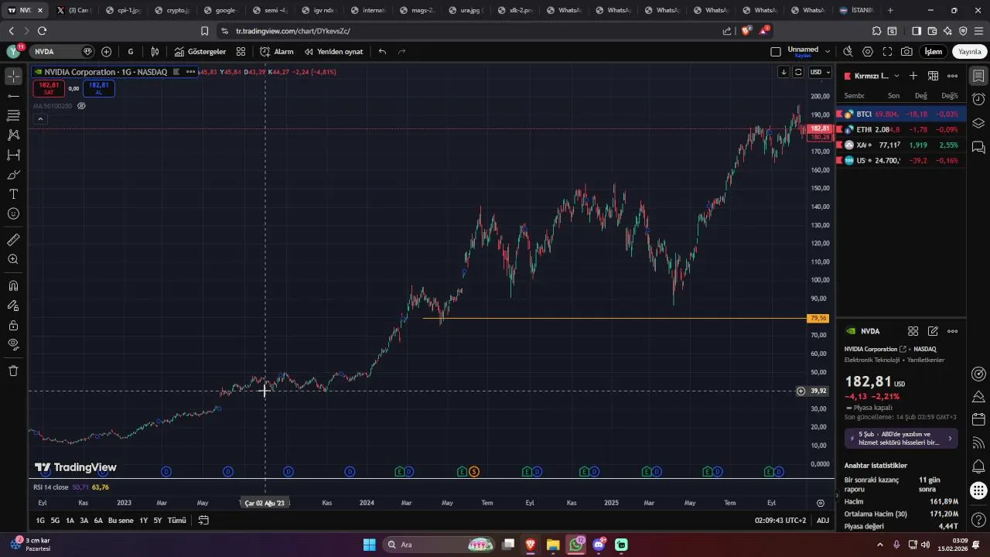The height and width of the screenshot is (557, 990).
Task: Select the Bu sene range
Action: 121,521
